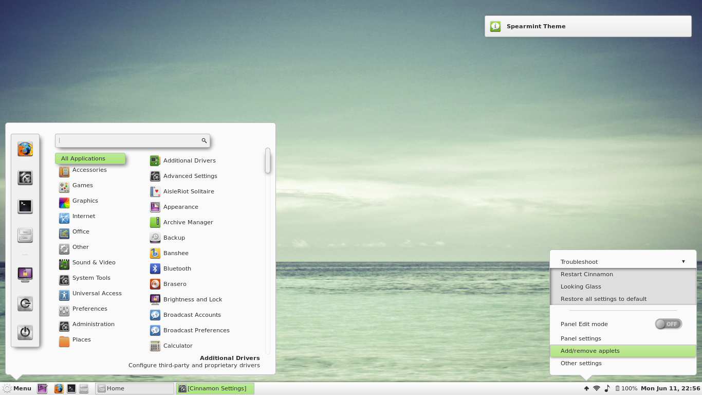Select the All Applications category
Screen dimensions: 702x395
(x=90, y=158)
